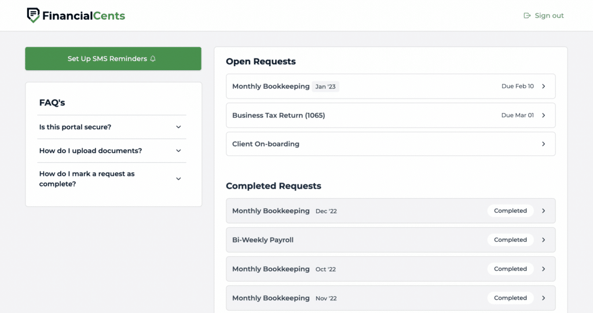
Task: Click the arrow on Monthly Bookkeeping Oct '22
Action: 543,269
